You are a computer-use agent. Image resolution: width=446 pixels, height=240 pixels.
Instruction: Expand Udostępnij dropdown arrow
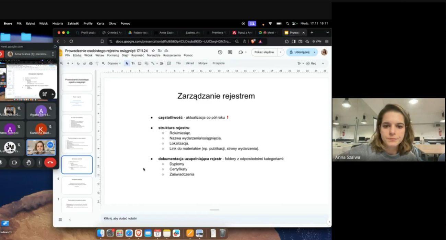point(314,52)
